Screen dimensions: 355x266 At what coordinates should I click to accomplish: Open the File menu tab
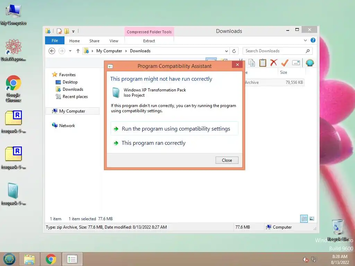[55, 41]
